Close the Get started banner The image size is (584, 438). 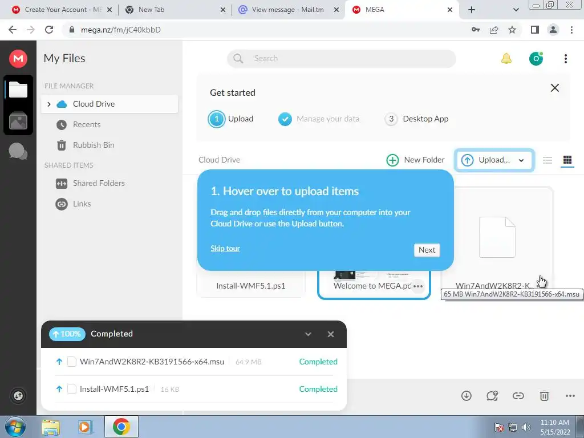coord(554,88)
